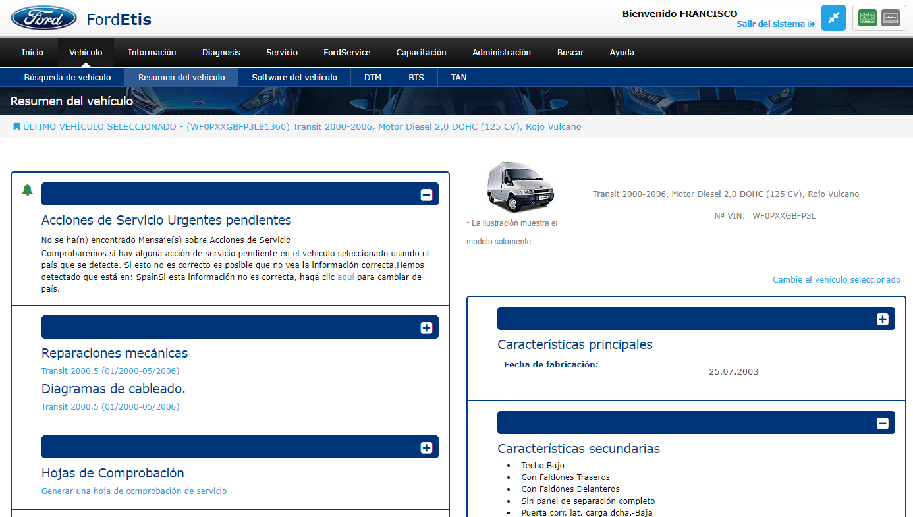The height and width of the screenshot is (517, 913).
Task: Open the Inicio menu
Action: click(32, 53)
